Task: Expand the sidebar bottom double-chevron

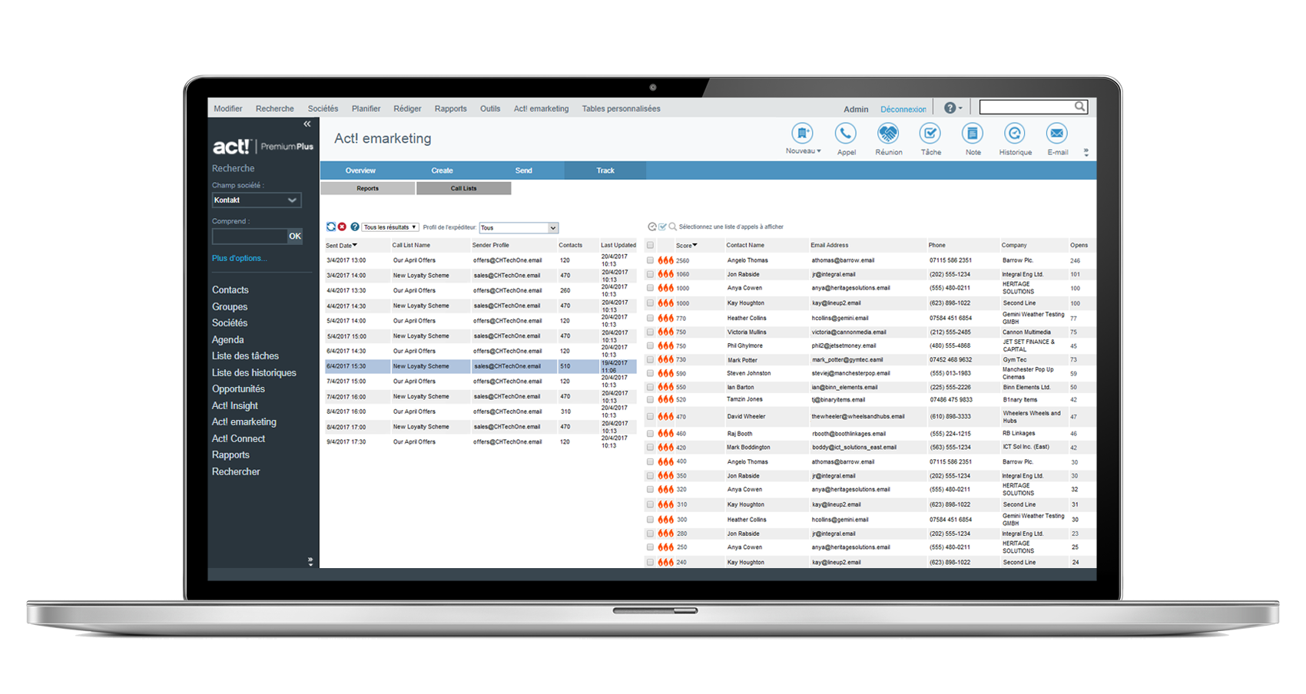Action: pos(310,561)
